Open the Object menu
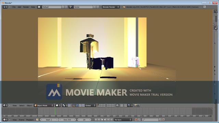This screenshot has height=123, width=219. (x=29, y=106)
